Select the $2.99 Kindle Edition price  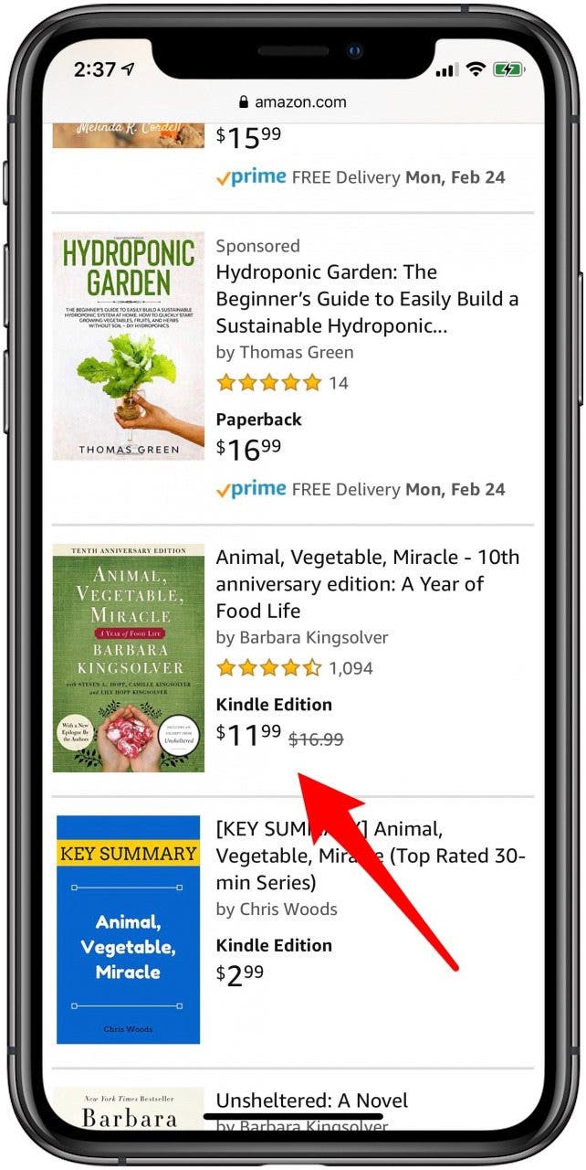pyautogui.click(x=240, y=974)
